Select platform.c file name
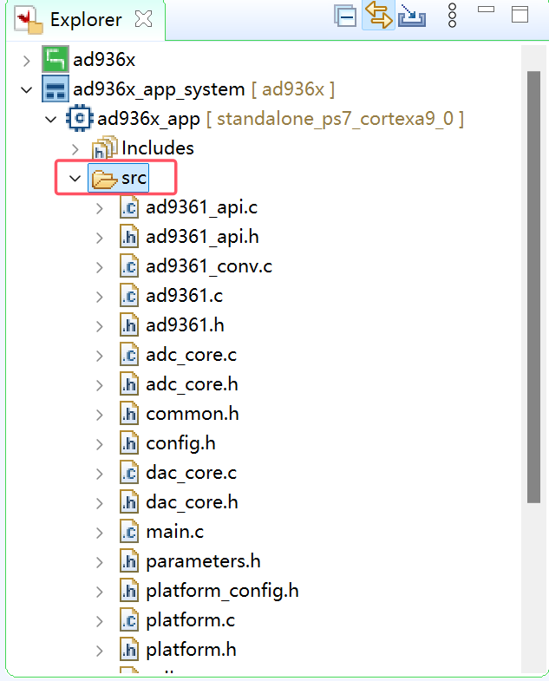549x681 pixels. tap(190, 622)
